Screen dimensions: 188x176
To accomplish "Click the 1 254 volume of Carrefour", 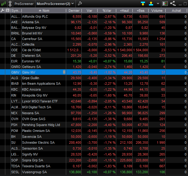I will pyautogui.click(x=161, y=39).
